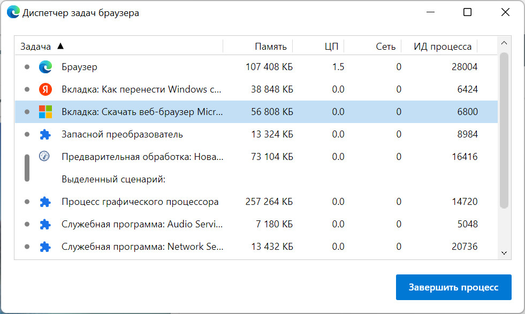Click the Microsoft logo icon in the selected row
525x314 pixels.
[45, 112]
